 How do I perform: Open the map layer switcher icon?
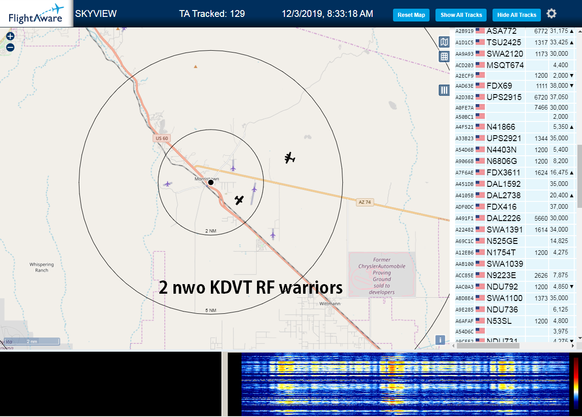(444, 42)
